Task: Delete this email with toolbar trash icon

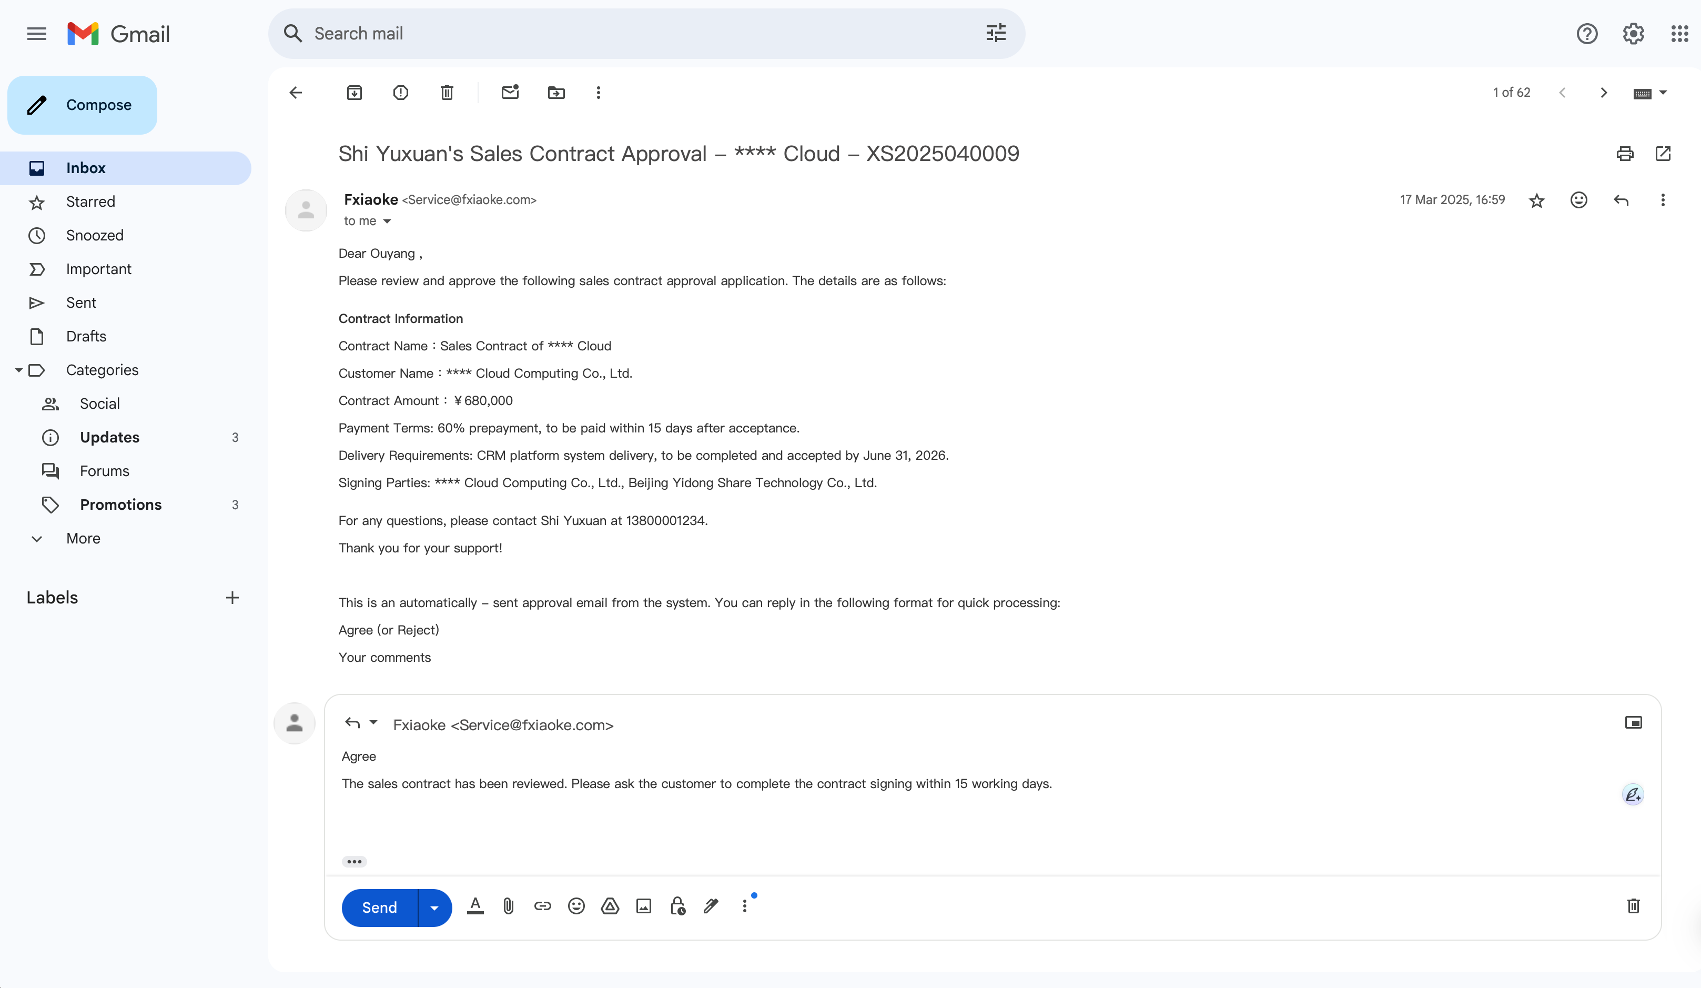Action: pos(447,93)
